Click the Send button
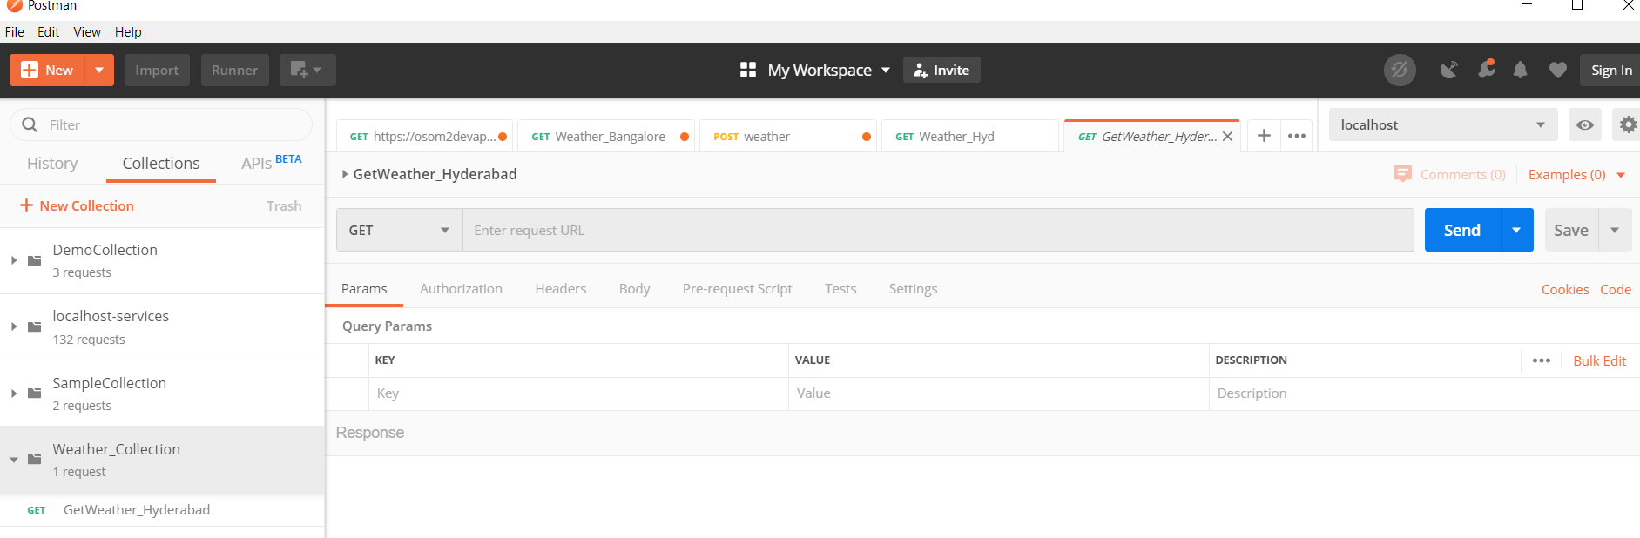The width and height of the screenshot is (1640, 538). click(1461, 230)
